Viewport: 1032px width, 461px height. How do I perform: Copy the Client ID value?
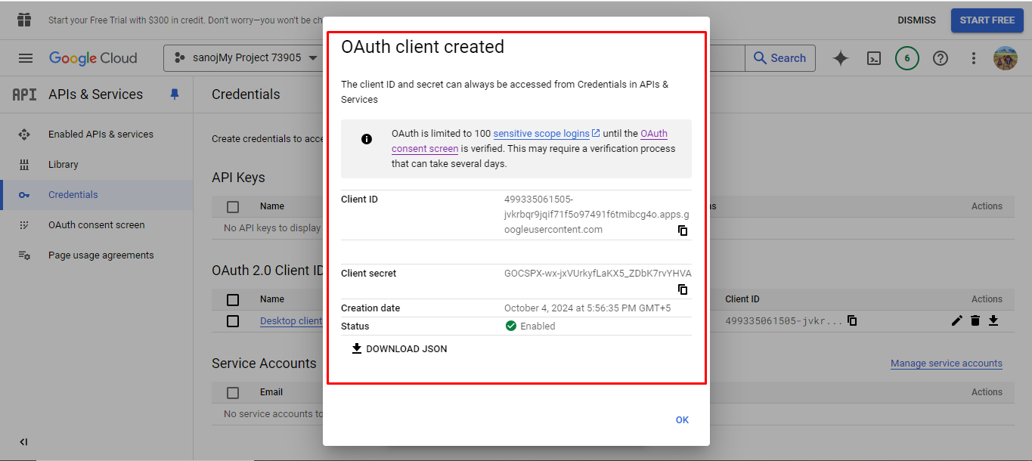click(683, 230)
